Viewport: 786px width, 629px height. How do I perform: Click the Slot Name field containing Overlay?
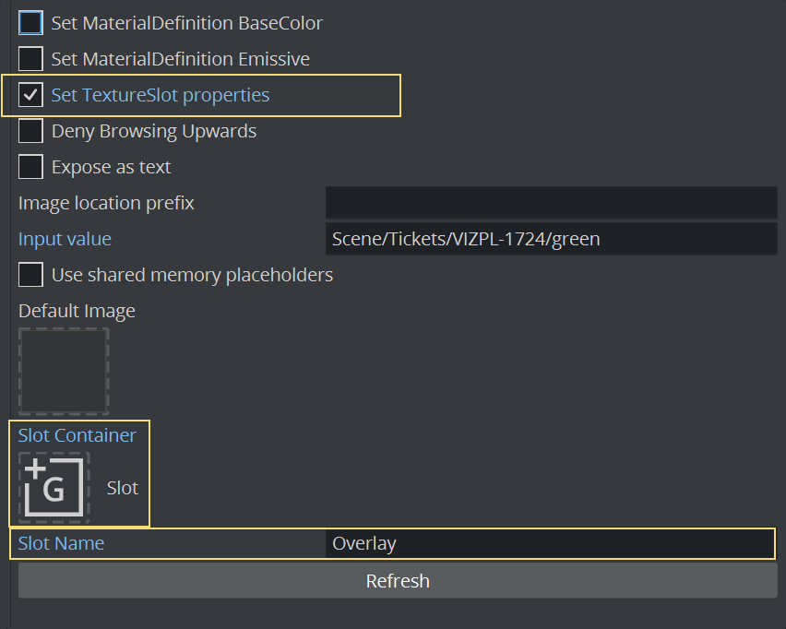(551, 543)
